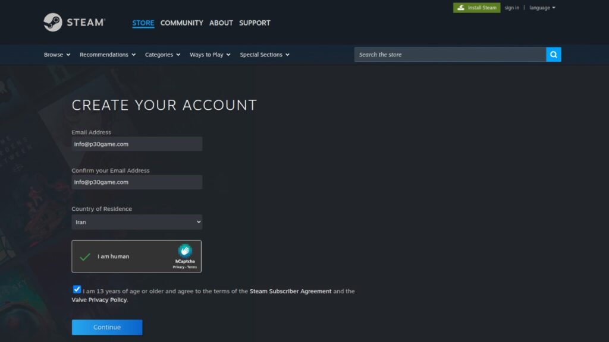Click the Search the store field
Image resolution: width=609 pixels, height=342 pixels.
[450, 55]
